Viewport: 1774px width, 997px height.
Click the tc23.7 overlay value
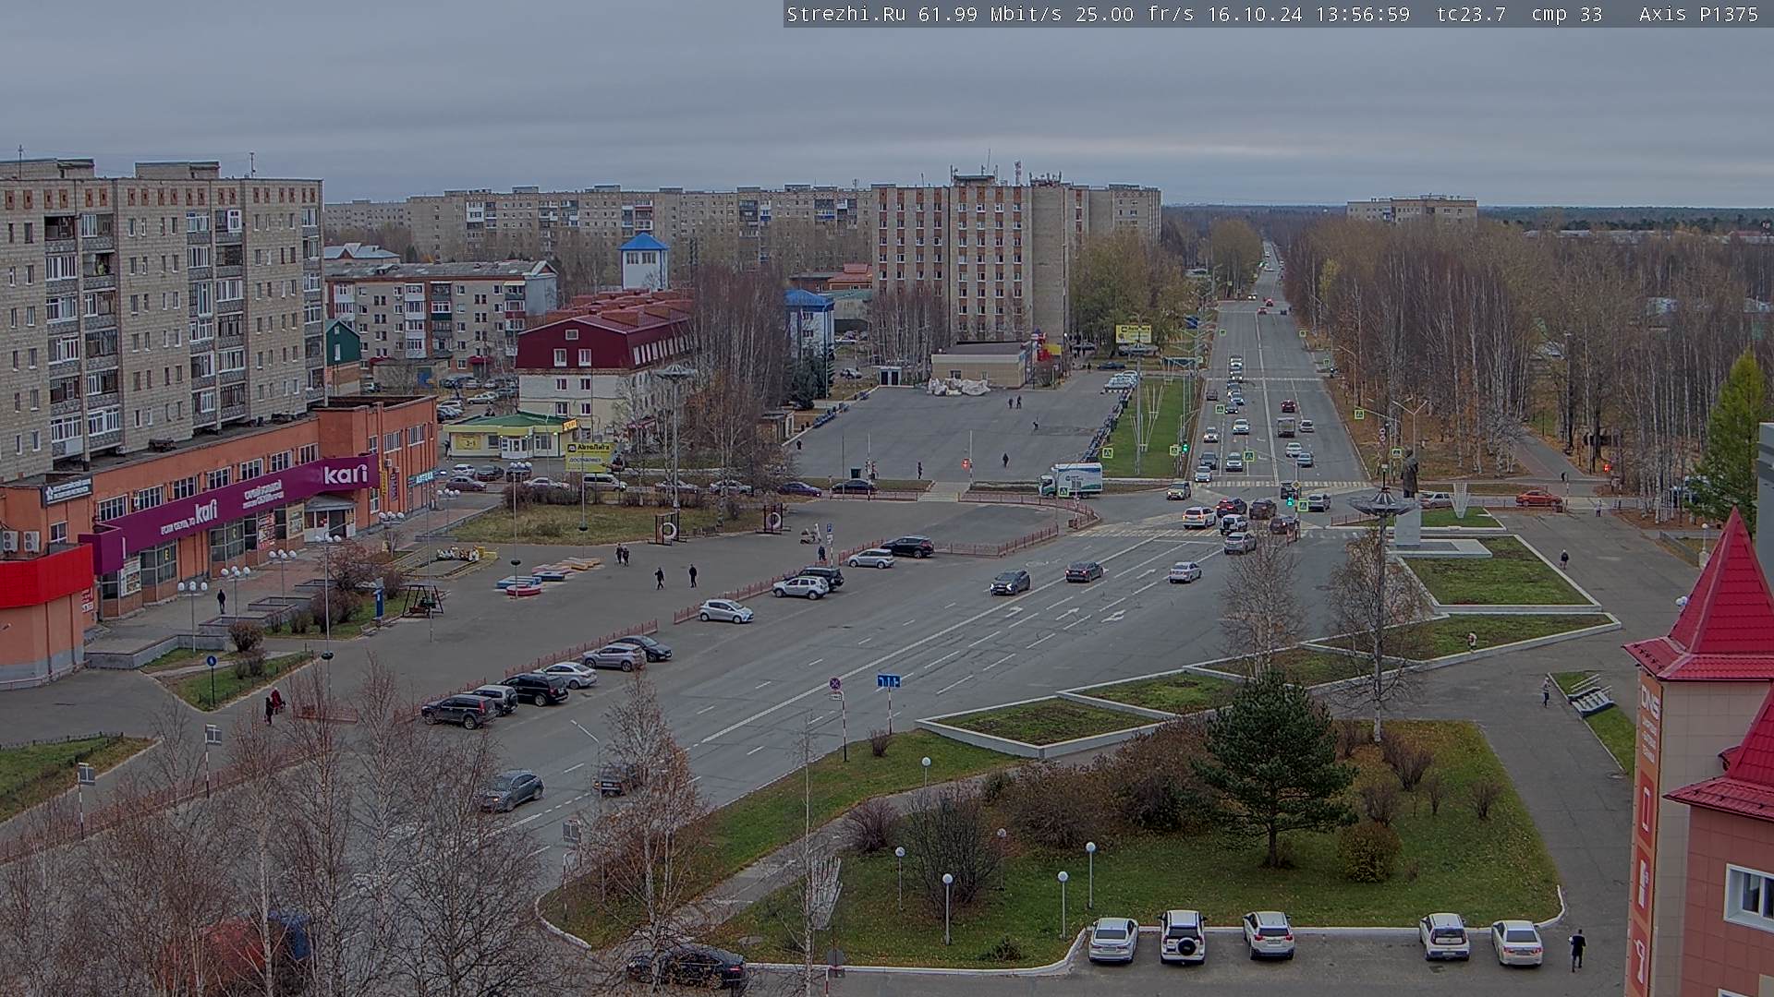[x=1471, y=14]
